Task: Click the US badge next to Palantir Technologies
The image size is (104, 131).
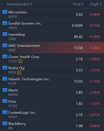Action: (5, 79)
